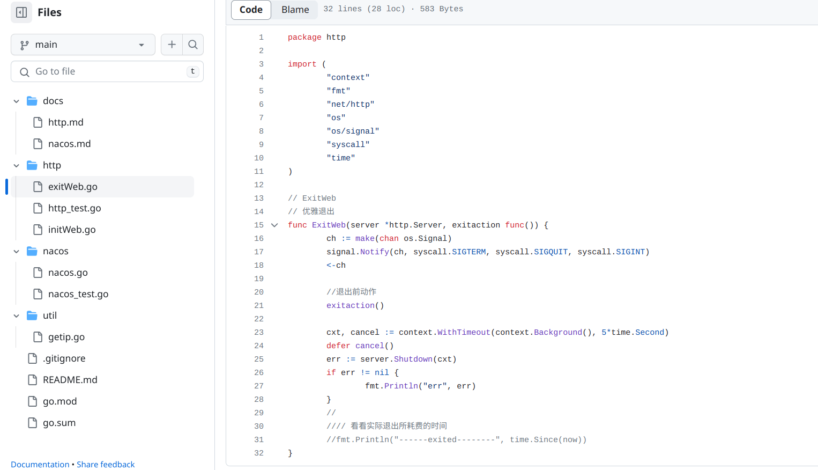The width and height of the screenshot is (818, 470).
Task: Collapse the nacos folder chevron
Action: click(x=17, y=251)
